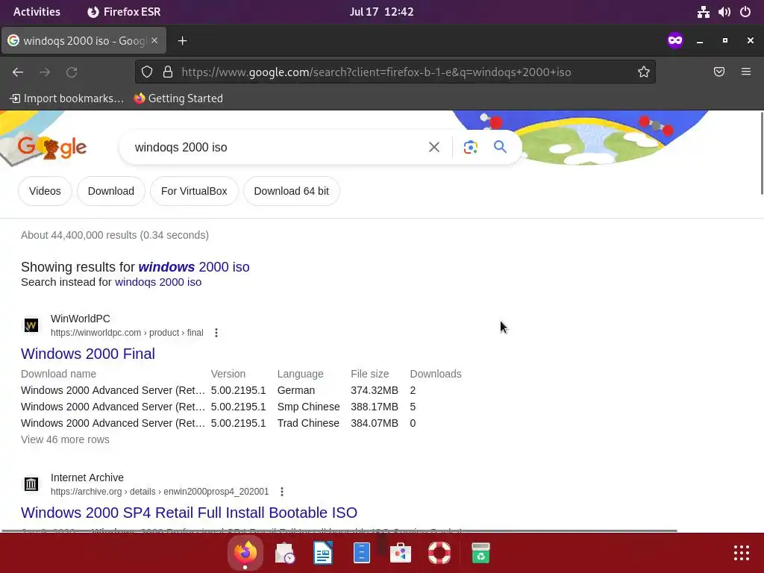
Task: Click the 'Internet Archive' site name
Action: [x=87, y=477]
